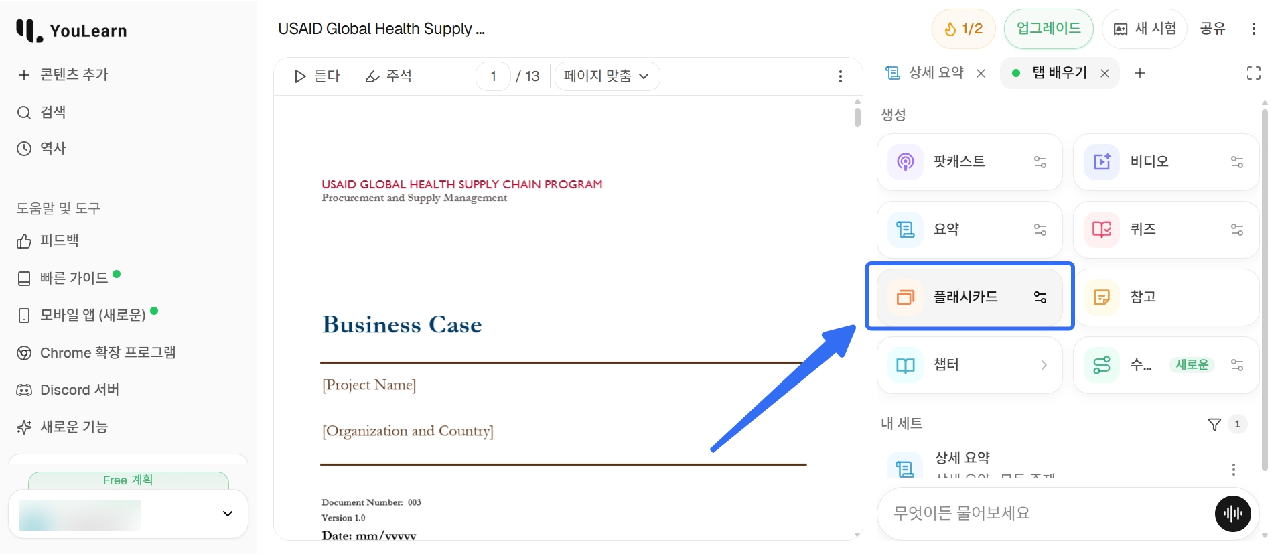Image resolution: width=1286 pixels, height=554 pixels.
Task: Open the 주석 annotation tool
Action: pyautogui.click(x=388, y=76)
